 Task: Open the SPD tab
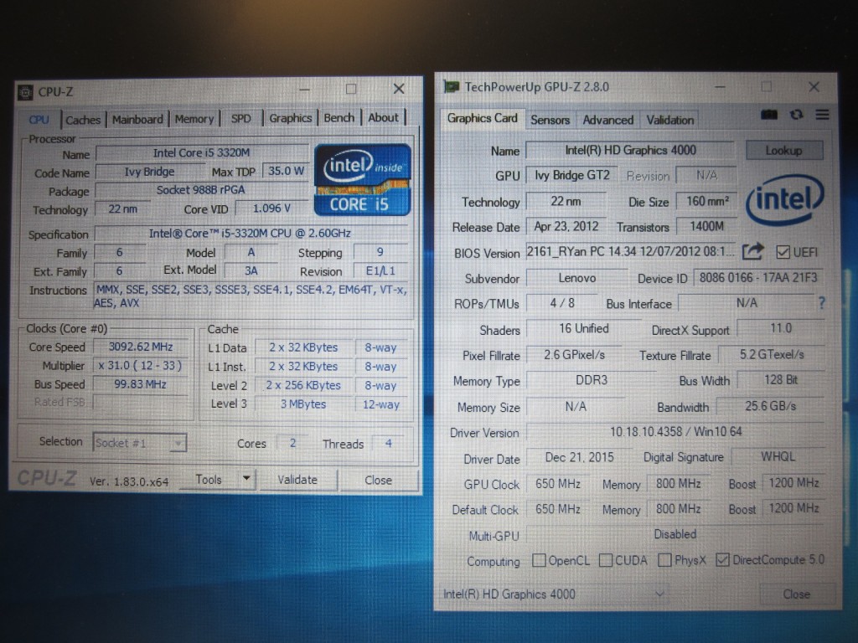(240, 119)
